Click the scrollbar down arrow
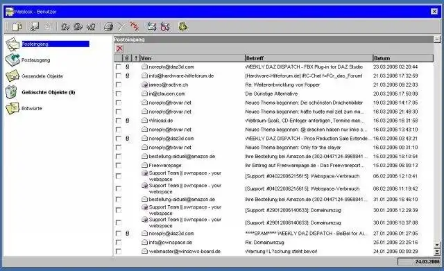Image resolution: width=444 pixels, height=271 pixels. coord(437,245)
